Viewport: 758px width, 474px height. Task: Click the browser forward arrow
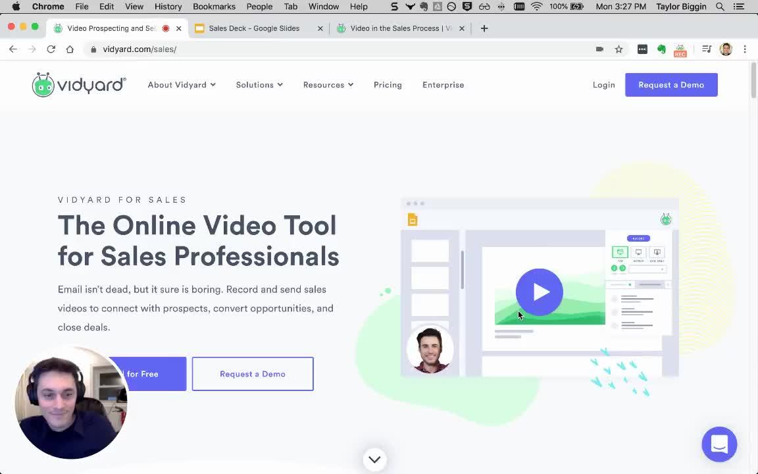point(32,49)
